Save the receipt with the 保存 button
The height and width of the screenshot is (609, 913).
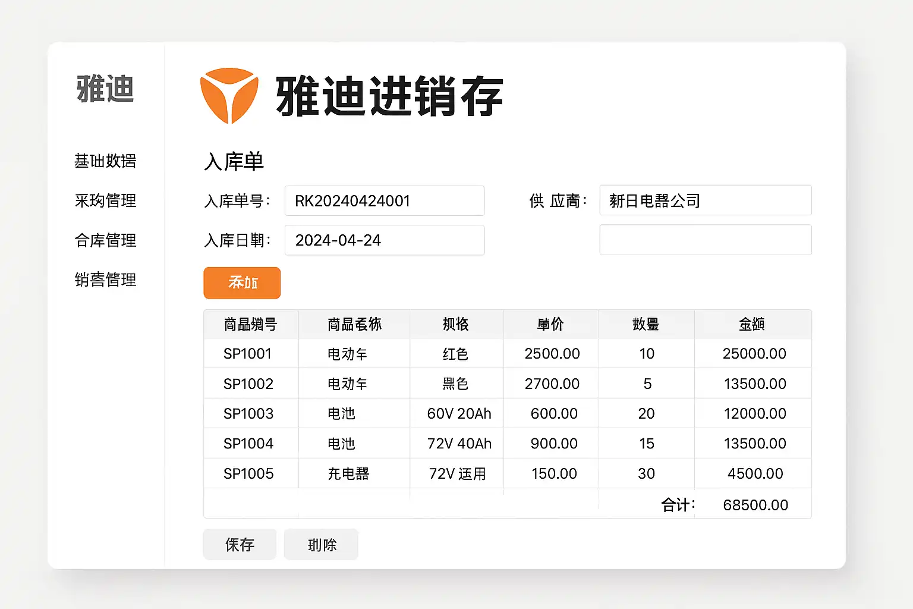point(240,544)
